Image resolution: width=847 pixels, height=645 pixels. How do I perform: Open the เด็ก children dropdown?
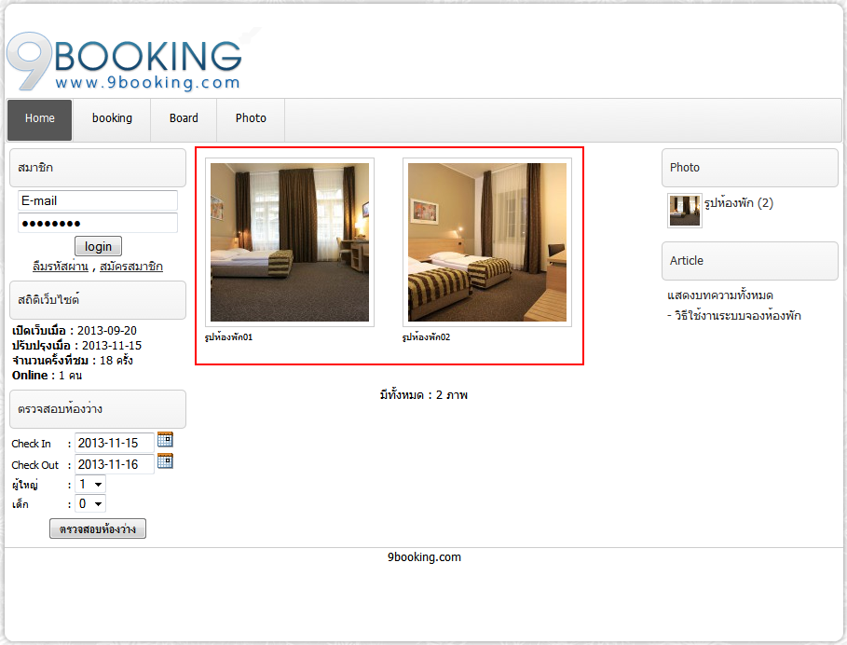click(x=90, y=503)
